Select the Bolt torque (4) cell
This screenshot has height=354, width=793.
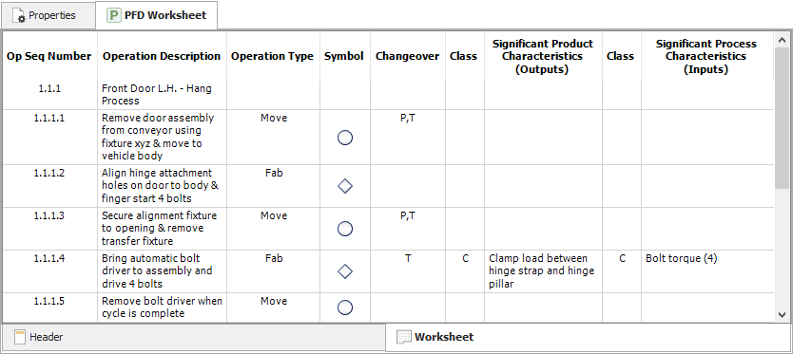707,271
